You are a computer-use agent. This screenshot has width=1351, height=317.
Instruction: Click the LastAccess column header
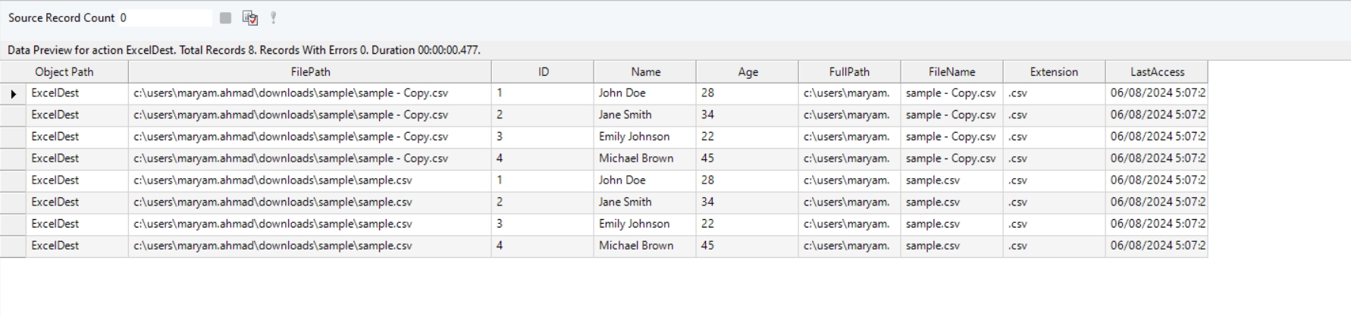(1157, 72)
